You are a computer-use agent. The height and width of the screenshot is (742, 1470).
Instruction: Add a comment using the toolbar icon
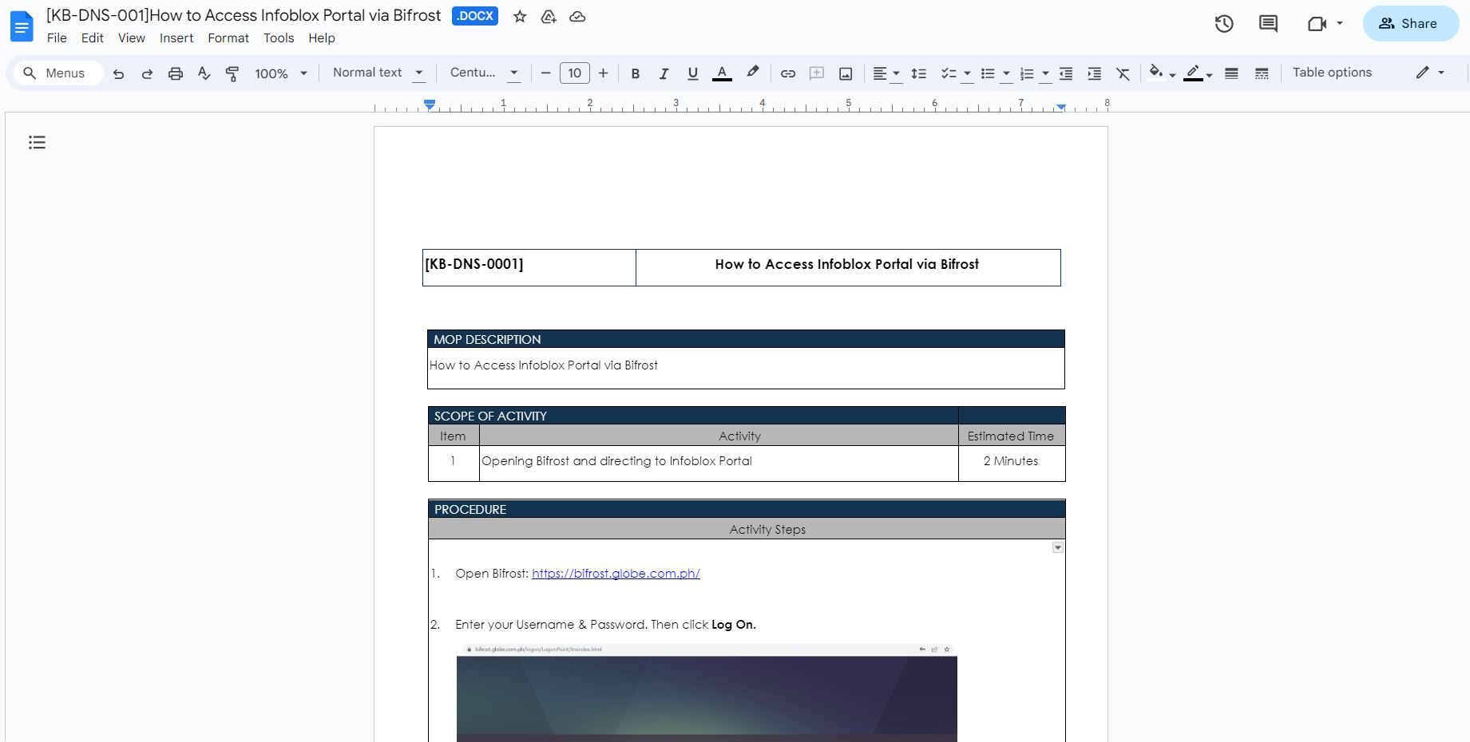[817, 73]
